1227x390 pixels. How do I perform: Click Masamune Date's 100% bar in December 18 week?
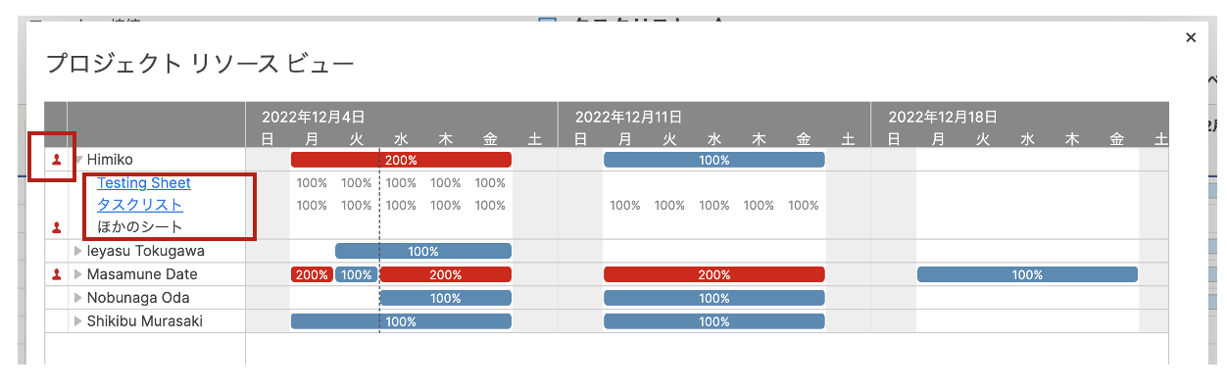pyautogui.click(x=1027, y=274)
